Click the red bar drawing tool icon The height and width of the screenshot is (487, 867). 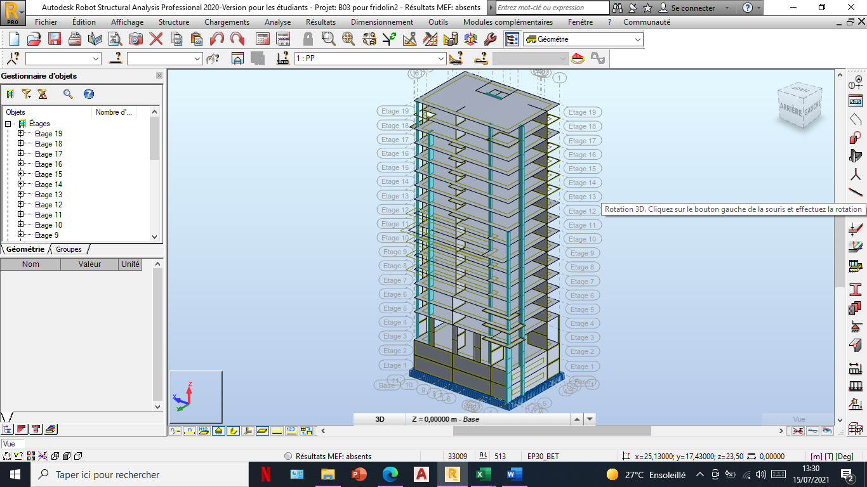855,193
